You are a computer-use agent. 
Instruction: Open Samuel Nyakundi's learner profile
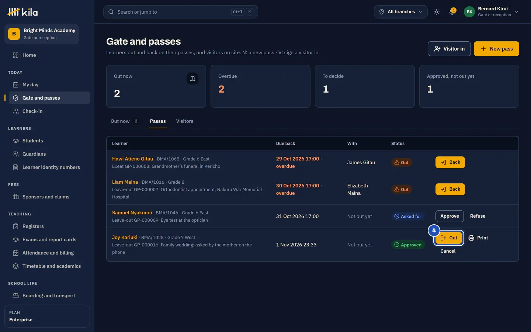[x=132, y=212]
